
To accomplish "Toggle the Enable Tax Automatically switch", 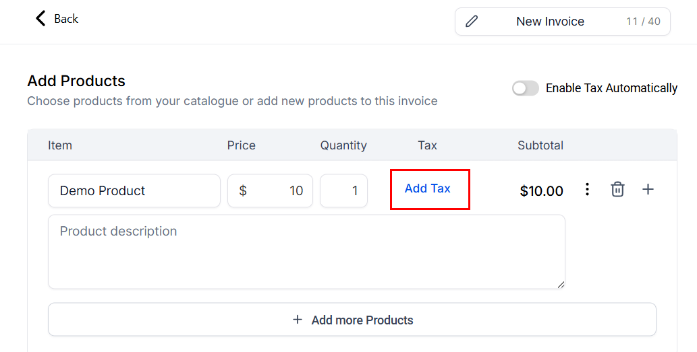I will [525, 88].
